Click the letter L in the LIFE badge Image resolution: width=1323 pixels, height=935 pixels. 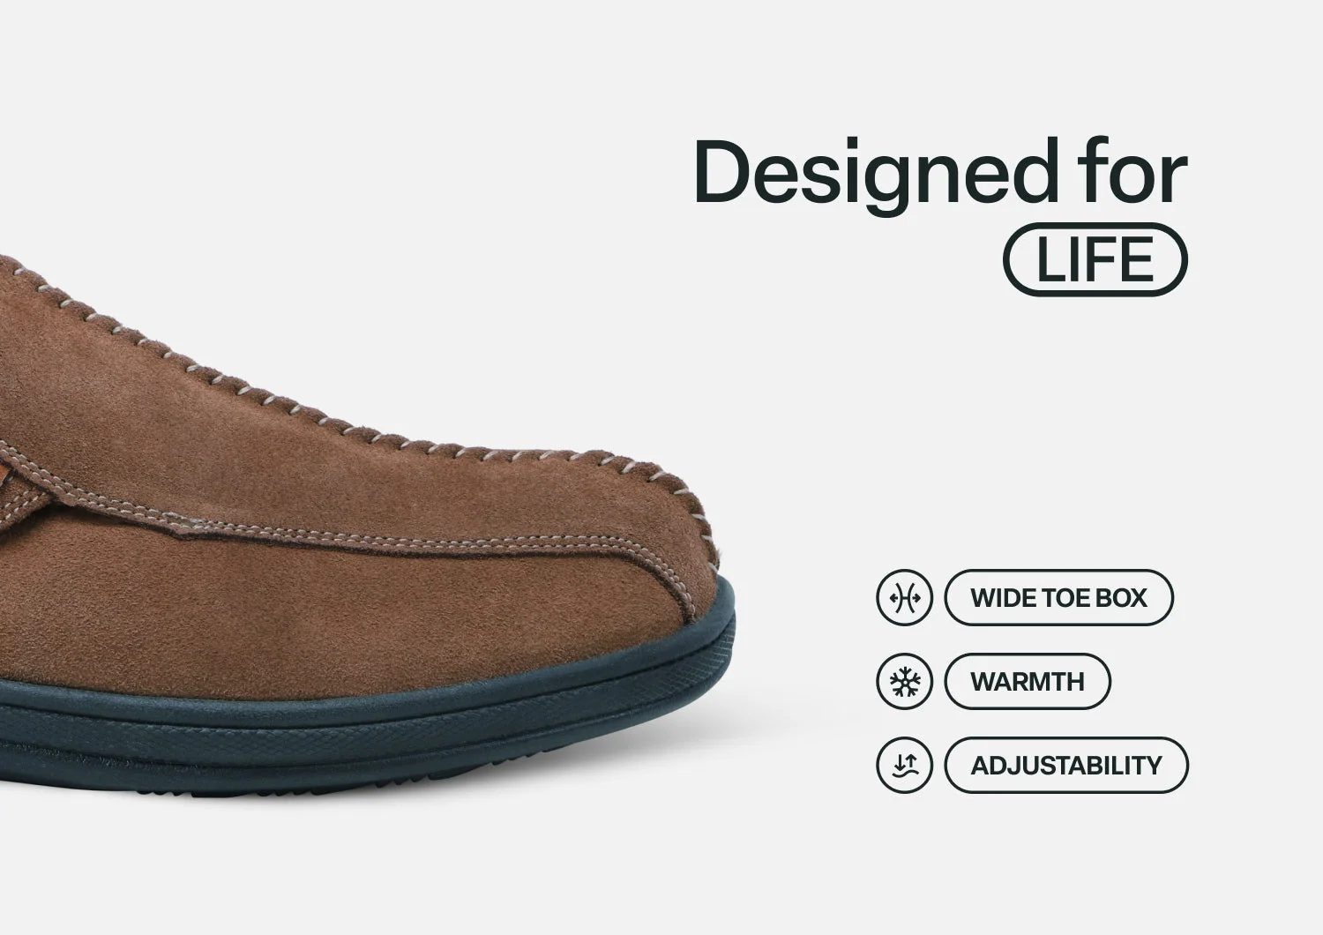pos(1050,259)
